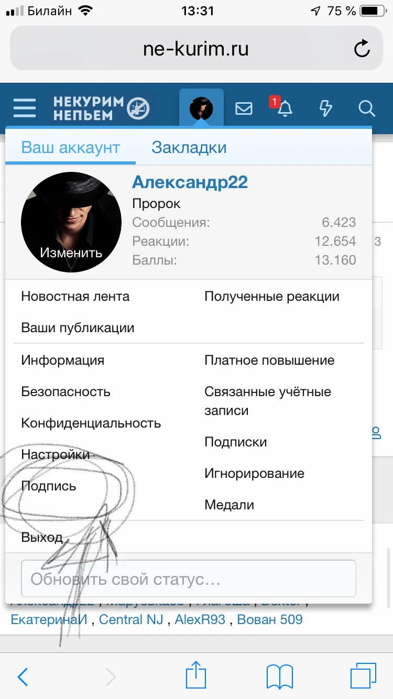Reload the page in Safari address bar
The image size is (393, 699).
[x=362, y=49]
